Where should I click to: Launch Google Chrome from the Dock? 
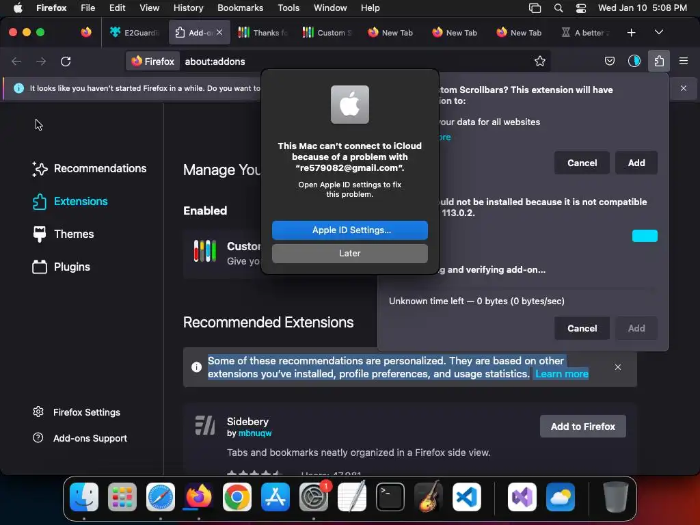tap(237, 497)
